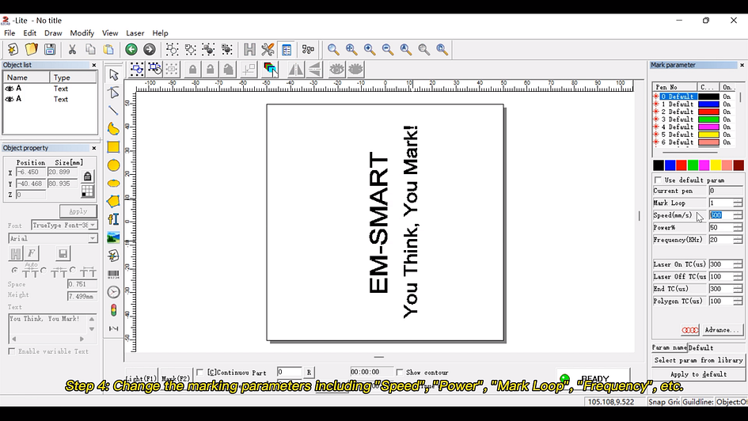Screen dimensions: 748x421
Task: Click the Light(F1) button
Action: tap(141, 378)
